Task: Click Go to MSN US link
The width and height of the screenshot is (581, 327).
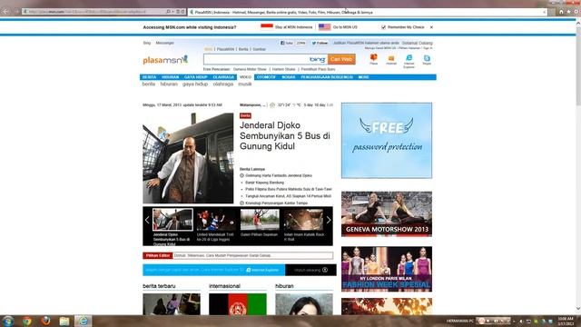Action: [x=345, y=27]
